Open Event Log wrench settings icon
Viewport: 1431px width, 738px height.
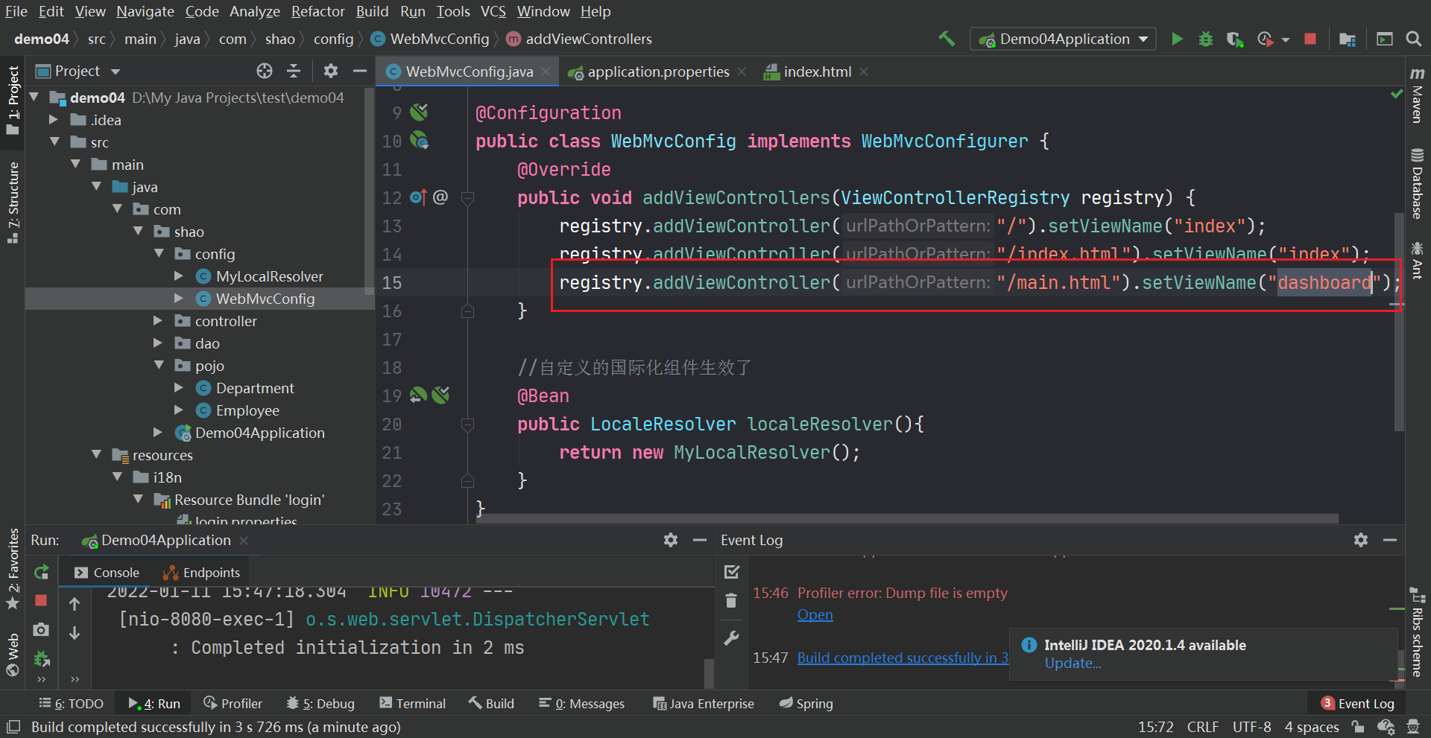[x=732, y=638]
